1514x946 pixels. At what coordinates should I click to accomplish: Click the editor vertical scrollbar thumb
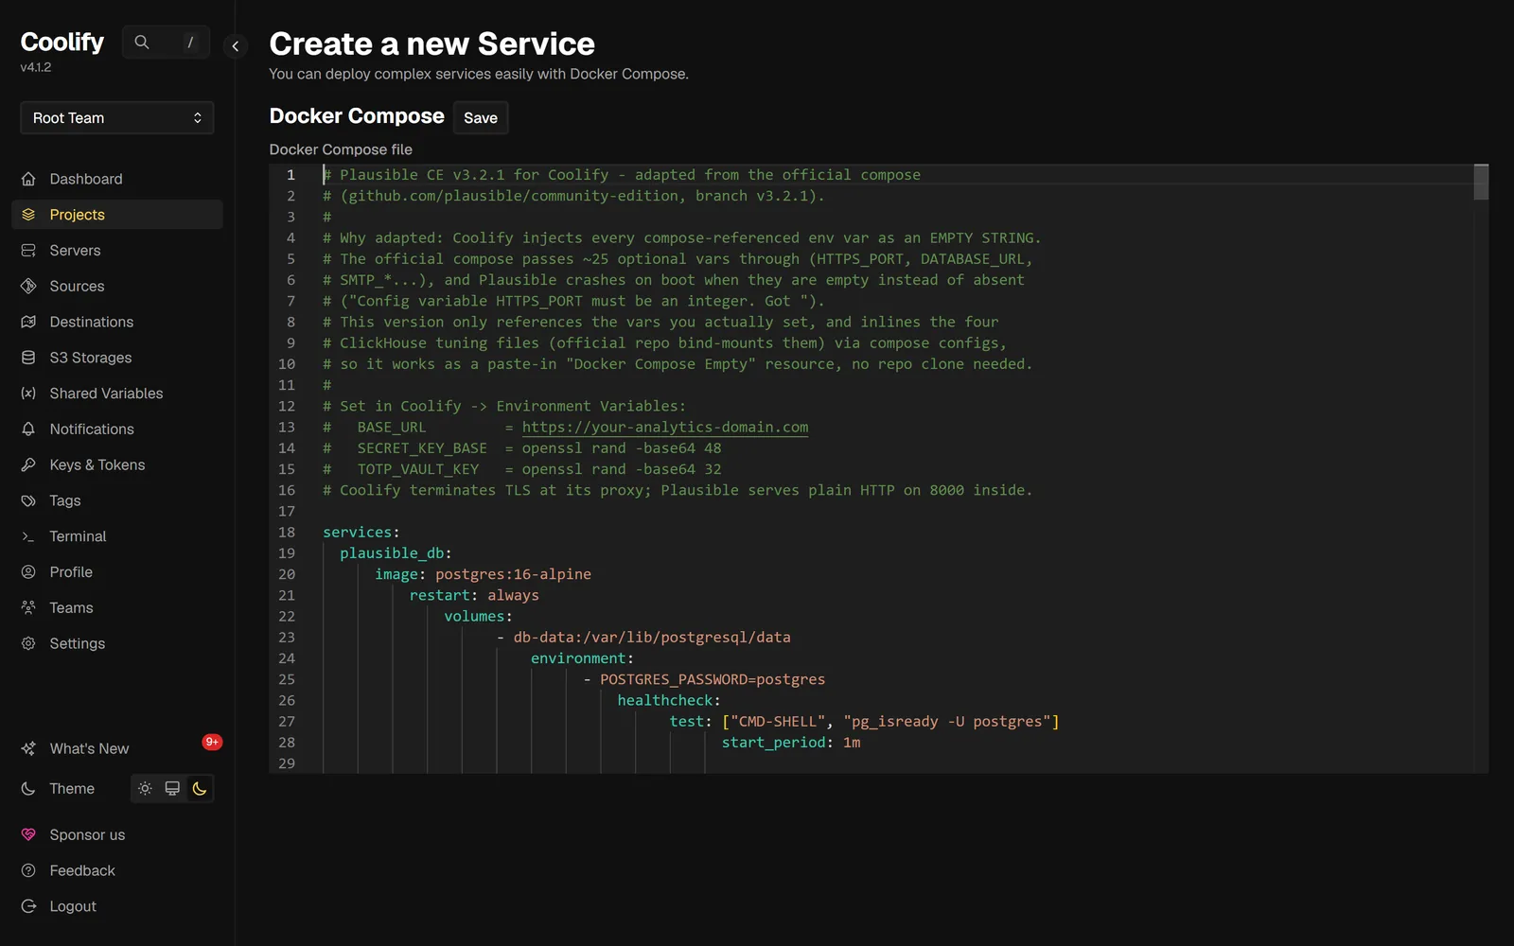click(x=1481, y=183)
